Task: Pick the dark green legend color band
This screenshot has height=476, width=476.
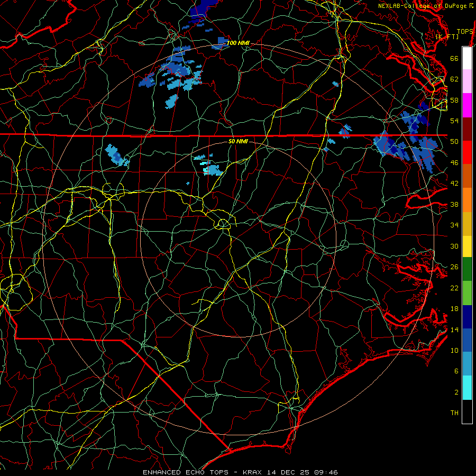Action: click(467, 269)
